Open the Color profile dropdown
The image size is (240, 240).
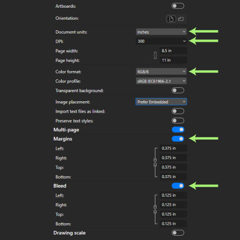(x=161, y=81)
